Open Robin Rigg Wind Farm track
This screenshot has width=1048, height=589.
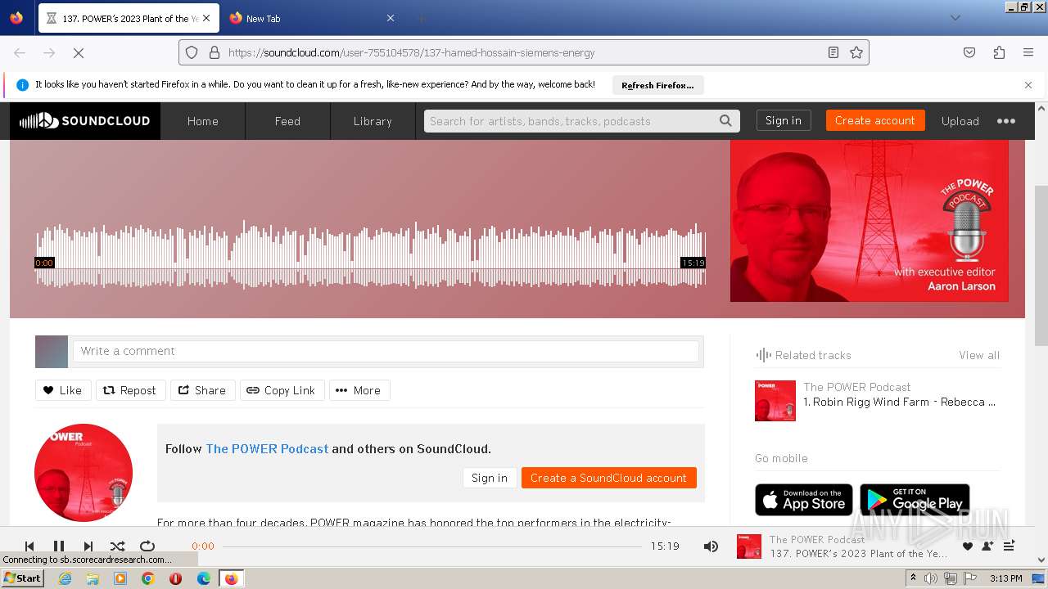899,402
